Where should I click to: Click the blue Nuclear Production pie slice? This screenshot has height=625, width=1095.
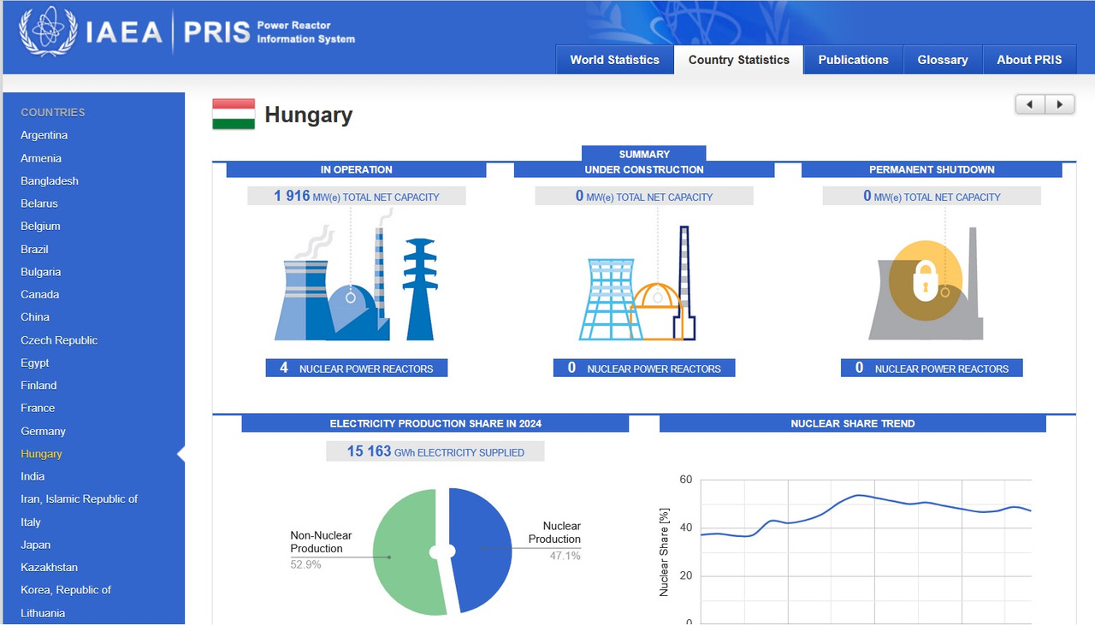[480, 551]
